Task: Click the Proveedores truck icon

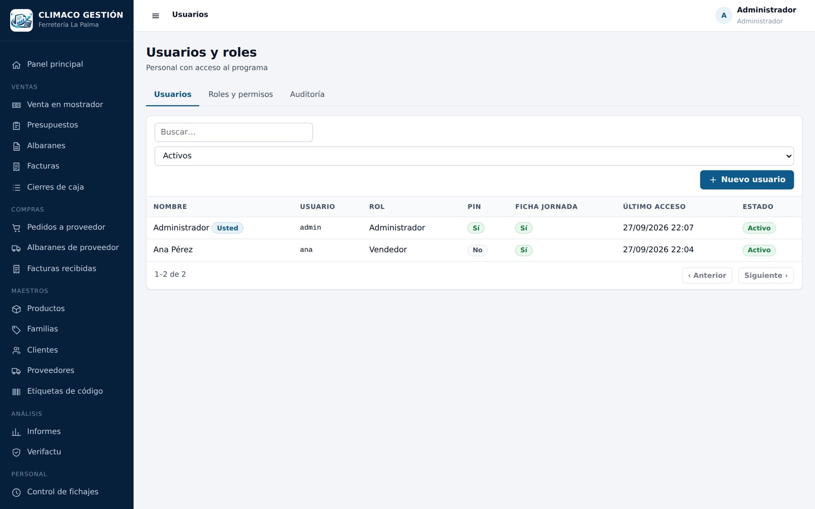Action: tap(16, 371)
